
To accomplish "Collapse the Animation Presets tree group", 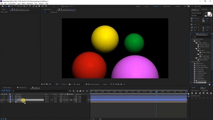I will click(x=191, y=39).
